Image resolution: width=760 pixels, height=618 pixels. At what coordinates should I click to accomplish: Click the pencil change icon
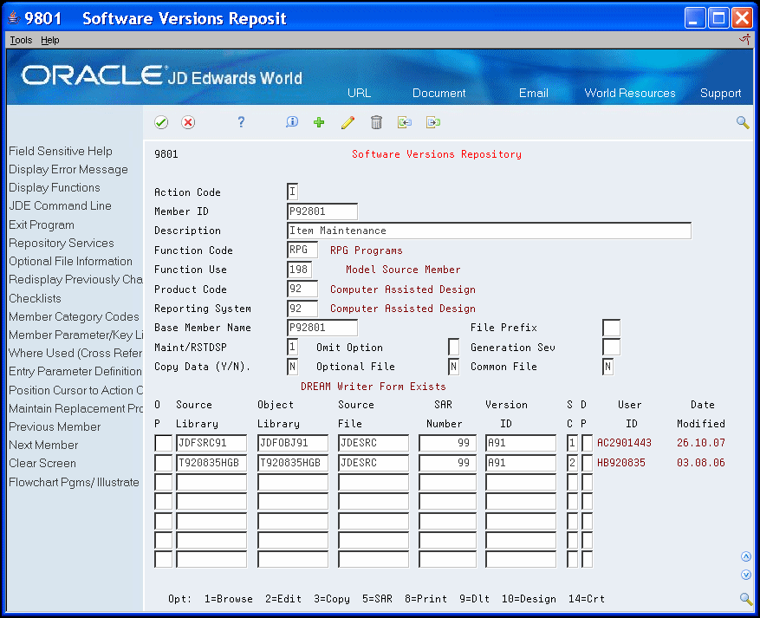point(348,122)
